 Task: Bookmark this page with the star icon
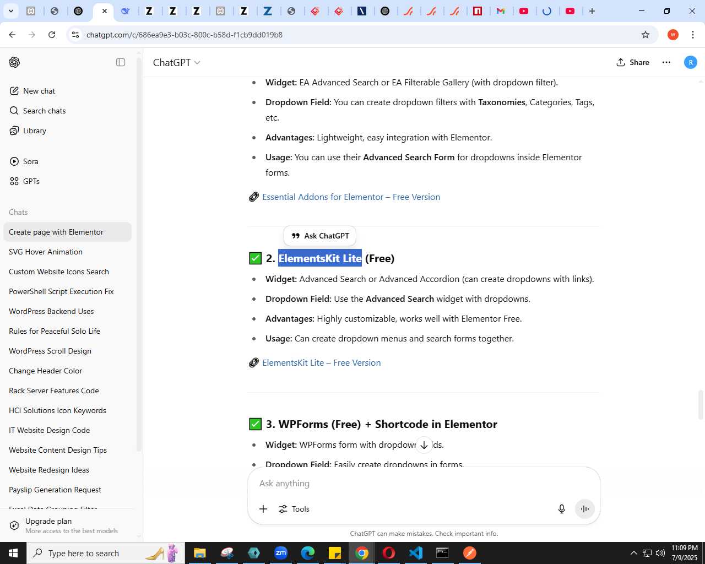[646, 35]
